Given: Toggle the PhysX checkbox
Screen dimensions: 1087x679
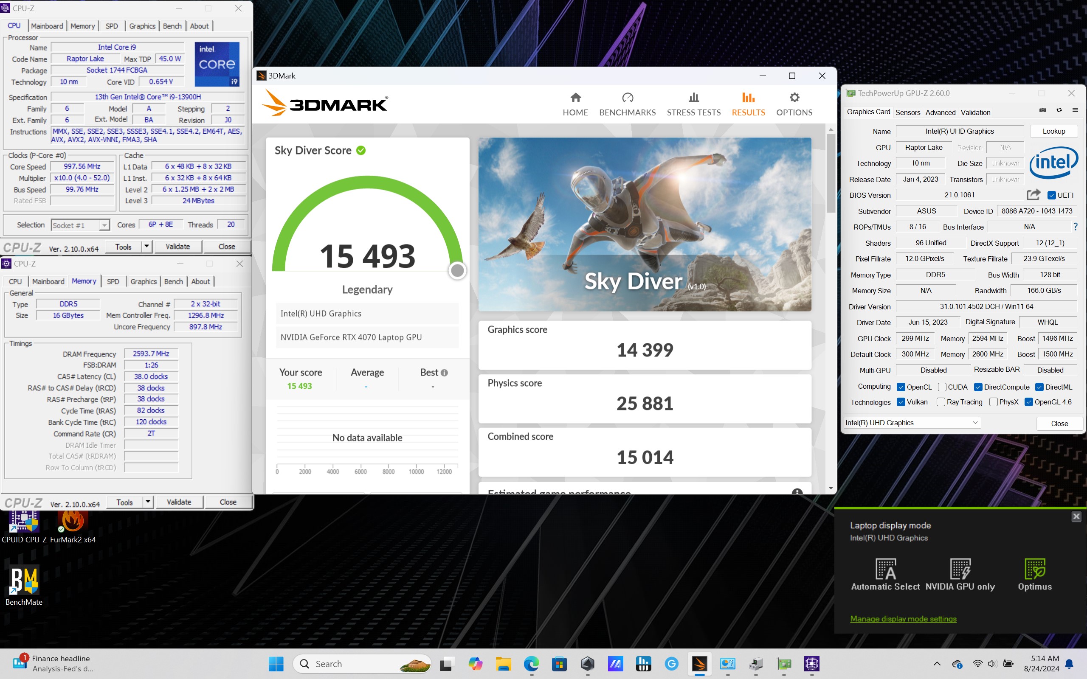Looking at the screenshot, I should pyautogui.click(x=994, y=402).
